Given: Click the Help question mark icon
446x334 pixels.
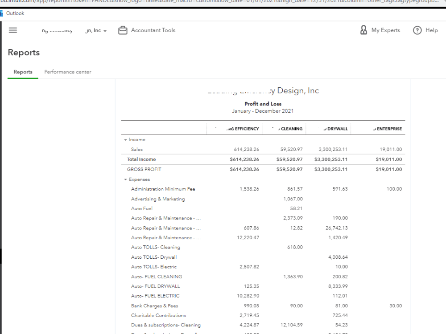Looking at the screenshot, I should (x=417, y=30).
